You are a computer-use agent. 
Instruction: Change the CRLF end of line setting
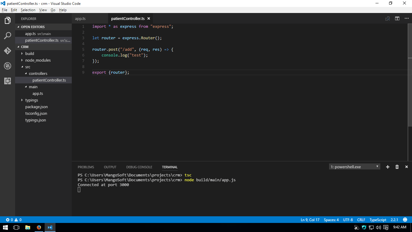(x=361, y=220)
